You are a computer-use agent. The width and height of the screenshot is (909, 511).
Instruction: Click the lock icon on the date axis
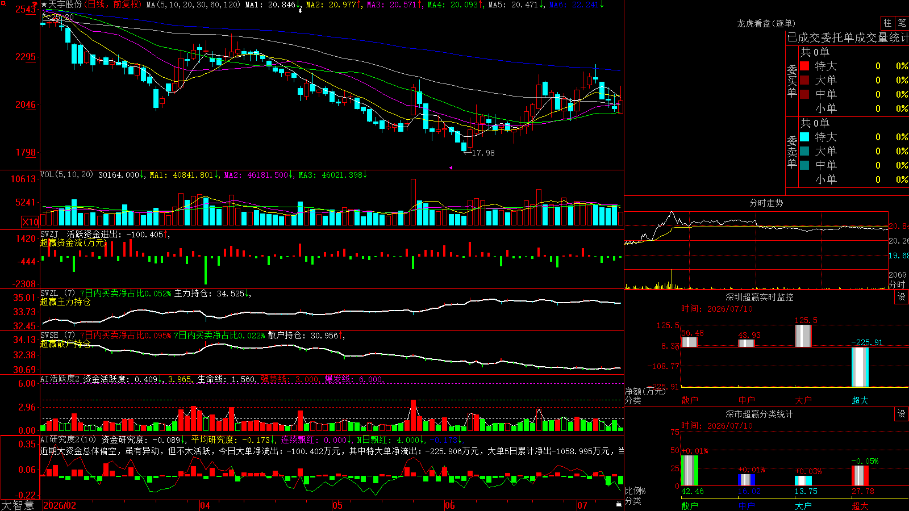pyautogui.click(x=619, y=504)
